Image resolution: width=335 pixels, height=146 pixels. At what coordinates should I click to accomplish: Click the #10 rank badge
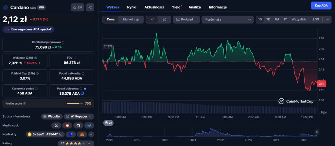tap(42, 8)
